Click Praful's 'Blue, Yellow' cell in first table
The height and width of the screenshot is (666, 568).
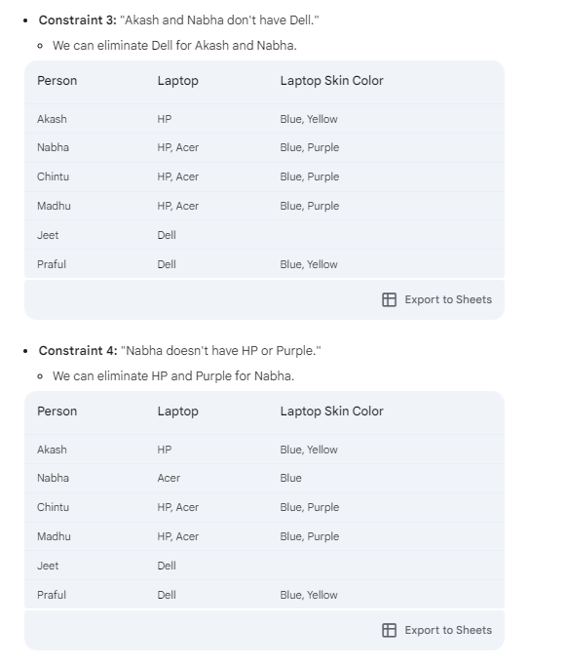tap(309, 264)
